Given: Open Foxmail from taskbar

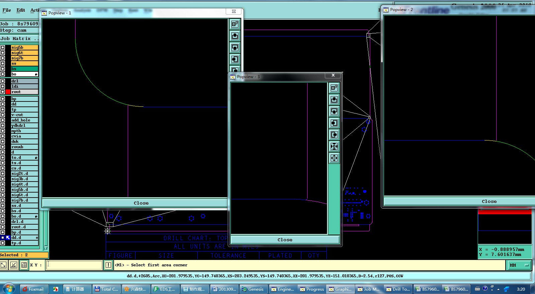Looking at the screenshot, I should (34, 289).
